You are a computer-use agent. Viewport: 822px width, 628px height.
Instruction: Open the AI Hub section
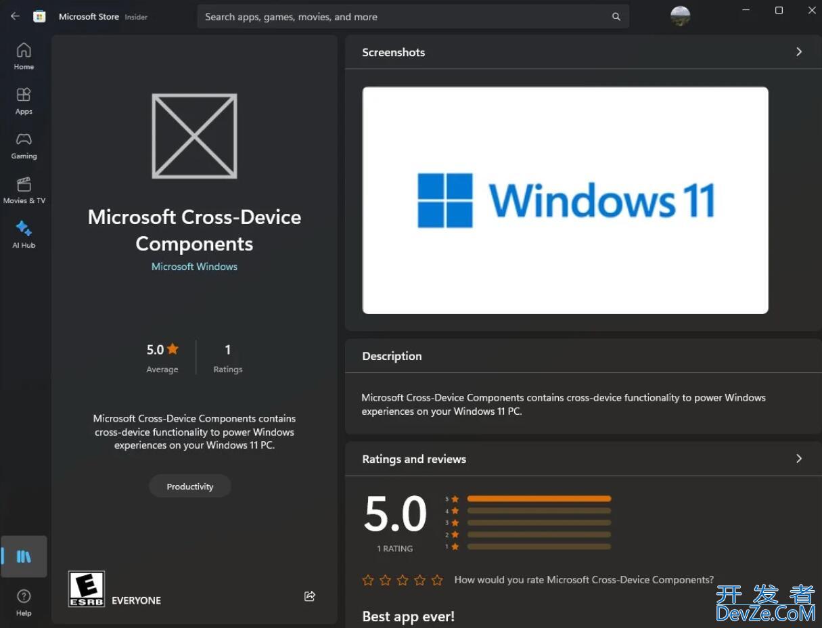click(24, 235)
